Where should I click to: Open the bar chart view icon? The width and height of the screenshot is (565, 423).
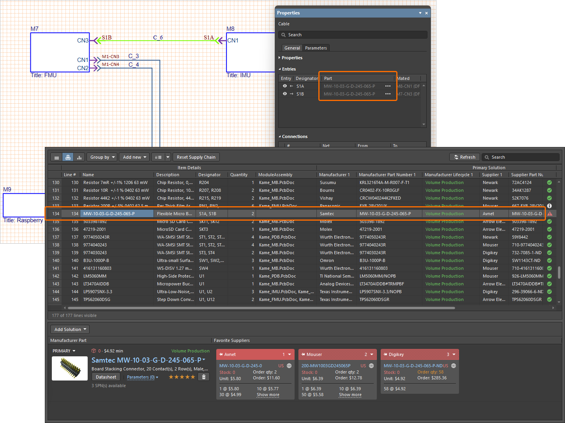coord(79,158)
